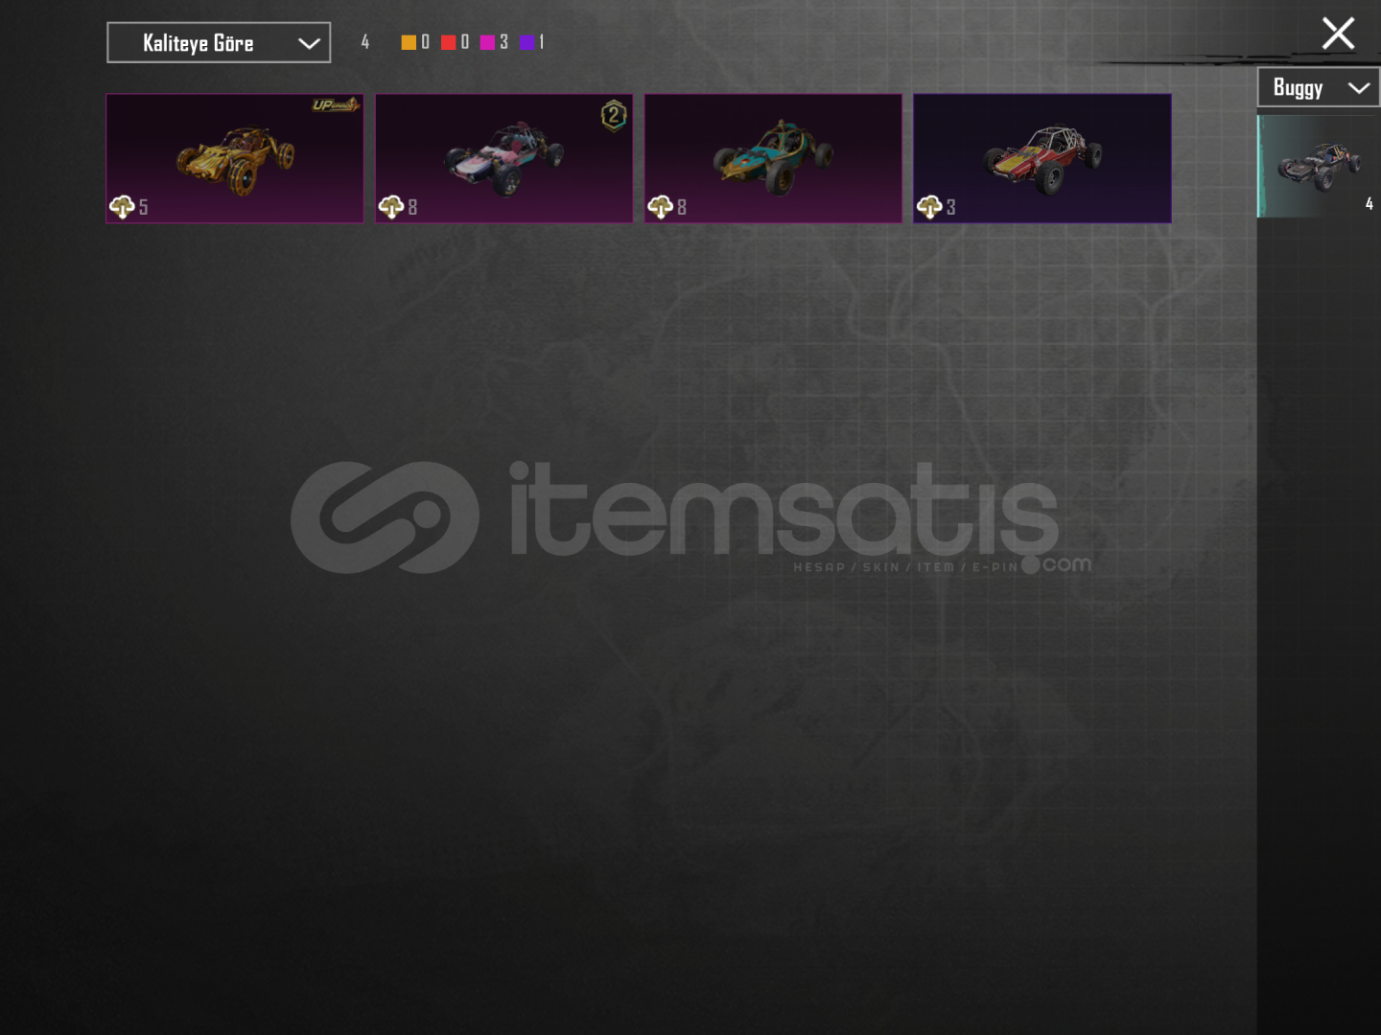Open the Kaliteye Göre sort dropdown

[x=219, y=42]
